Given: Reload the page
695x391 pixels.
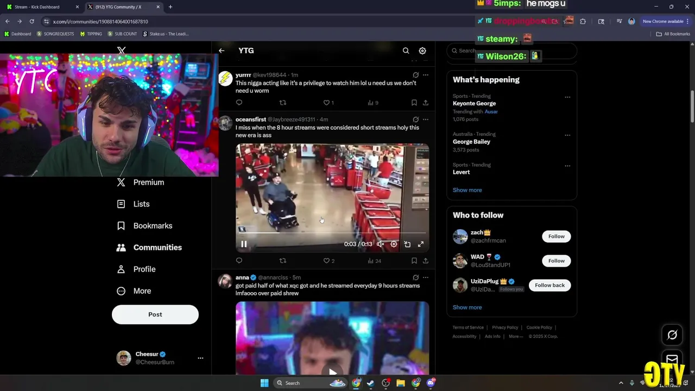Looking at the screenshot, I should (x=31, y=21).
